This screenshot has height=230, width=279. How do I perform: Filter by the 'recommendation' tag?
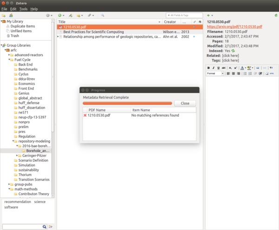[18, 202]
